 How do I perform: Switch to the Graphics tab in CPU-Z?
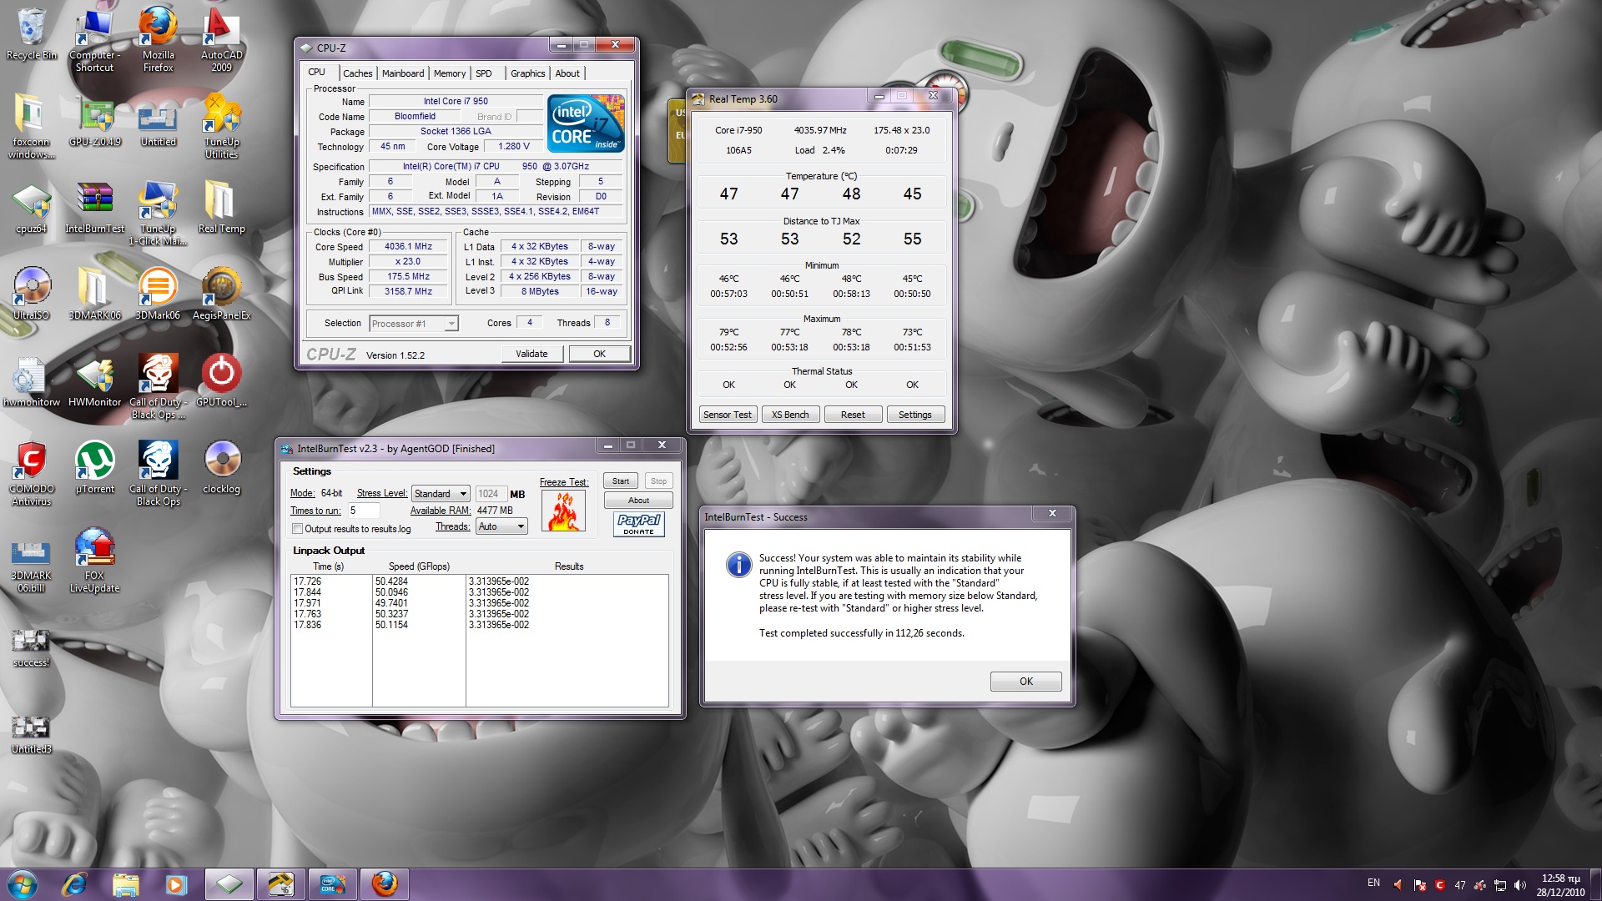coord(528,73)
